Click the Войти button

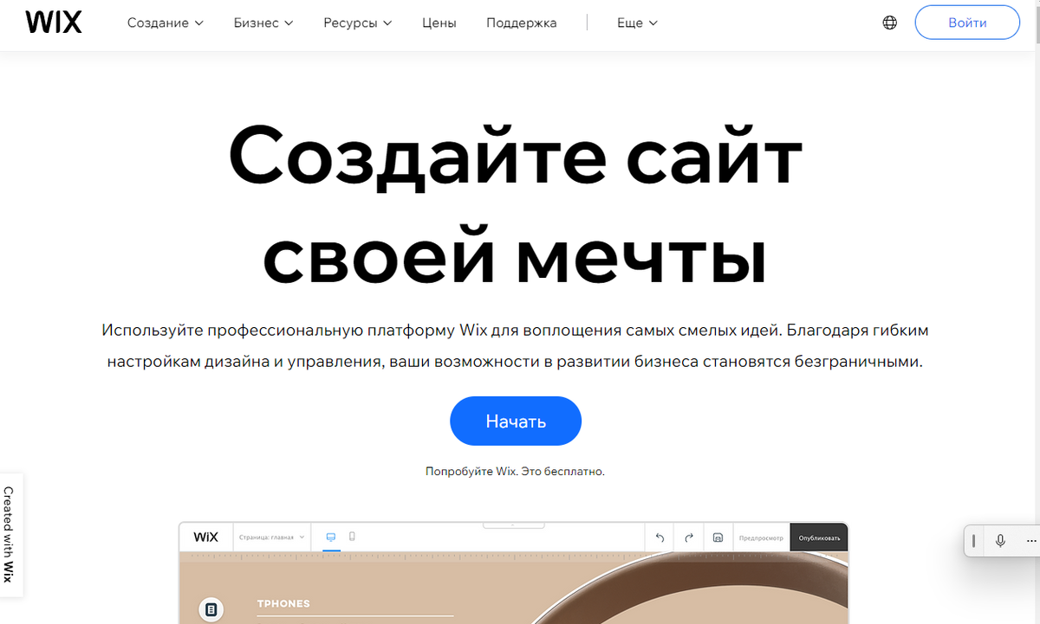[x=967, y=23]
